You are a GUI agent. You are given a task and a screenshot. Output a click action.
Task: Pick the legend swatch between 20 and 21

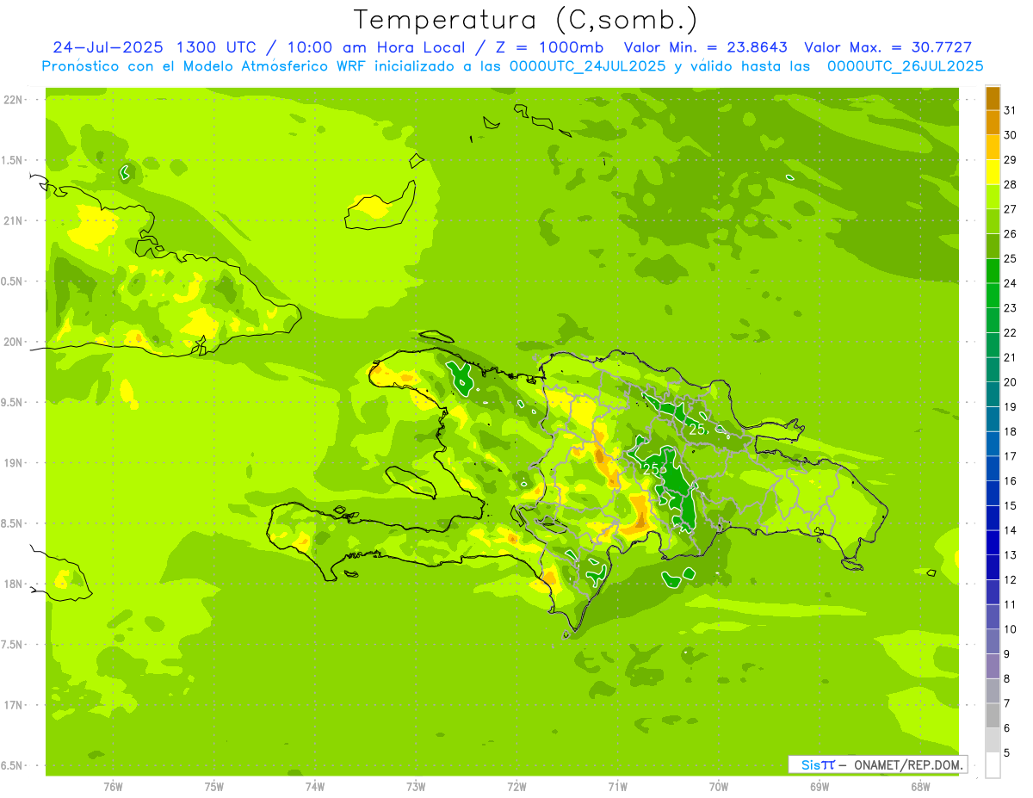tap(993, 369)
